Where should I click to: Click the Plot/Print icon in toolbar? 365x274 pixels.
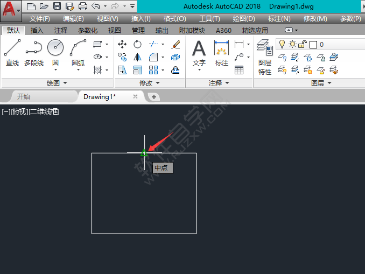pos(83,6)
